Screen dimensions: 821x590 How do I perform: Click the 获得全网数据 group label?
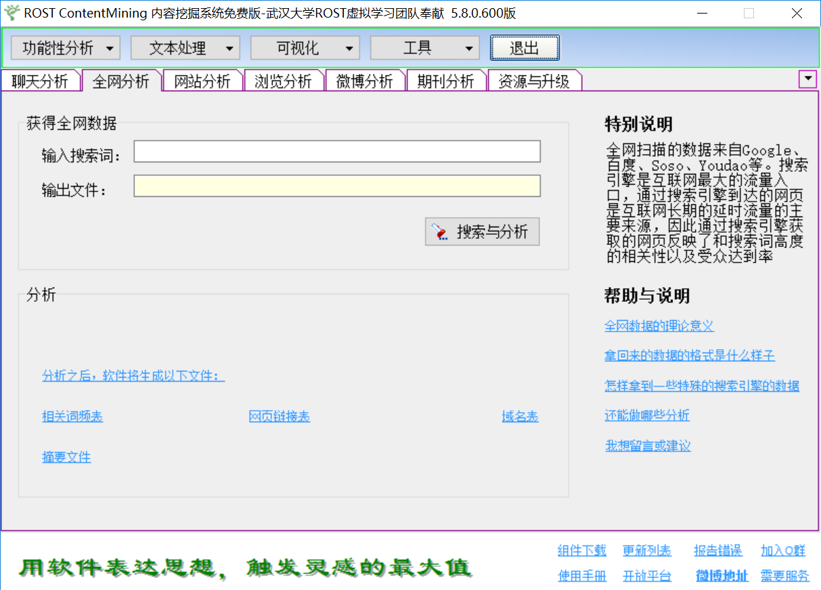point(72,123)
